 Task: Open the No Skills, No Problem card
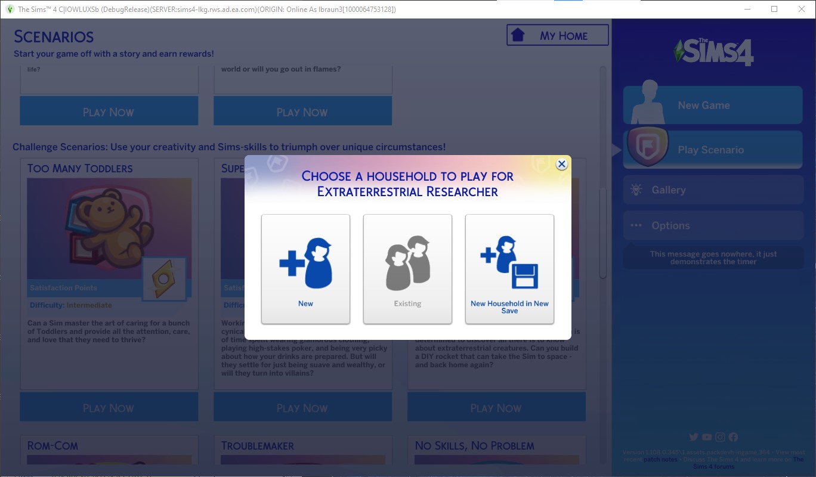coord(497,449)
